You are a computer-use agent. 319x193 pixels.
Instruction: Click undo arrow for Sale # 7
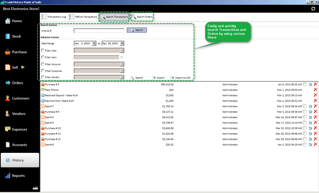310,106
